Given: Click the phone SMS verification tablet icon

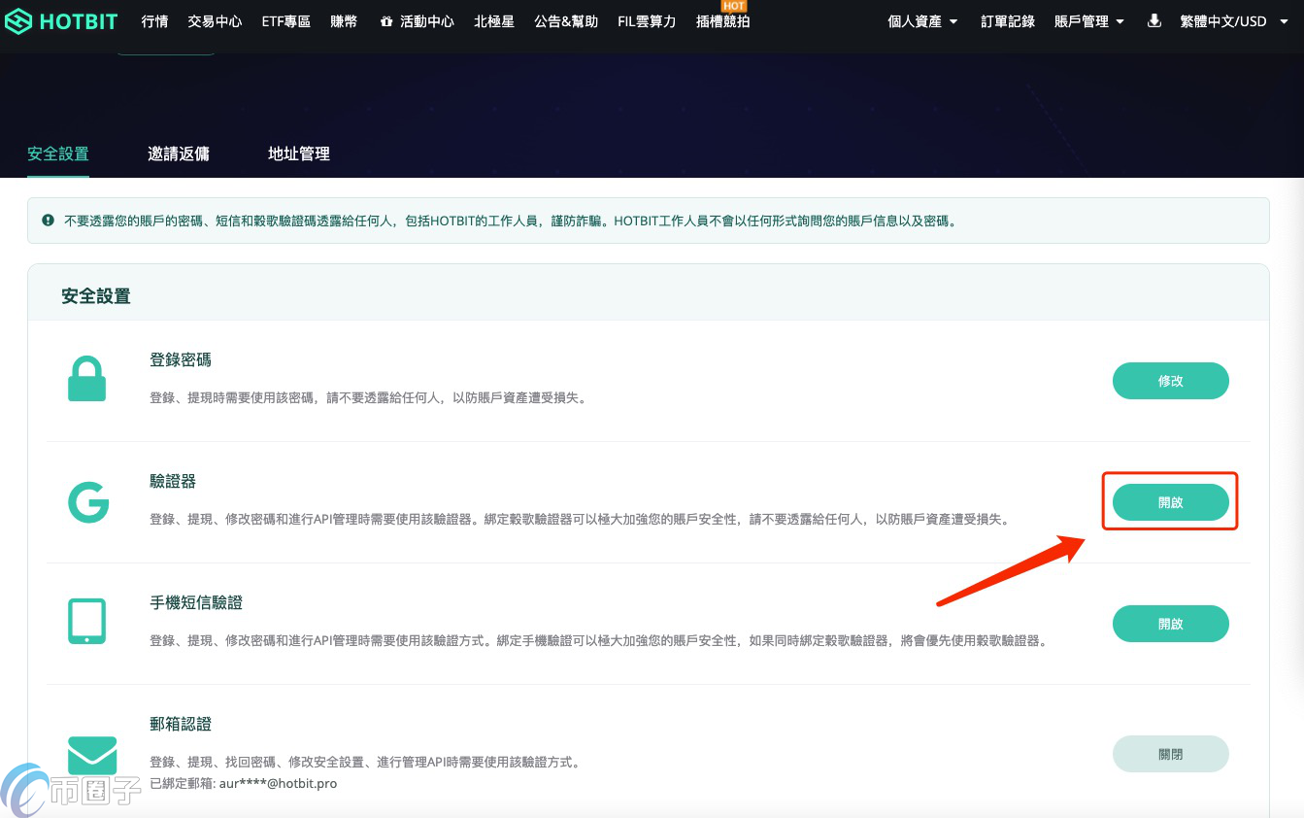Looking at the screenshot, I should pos(86,622).
